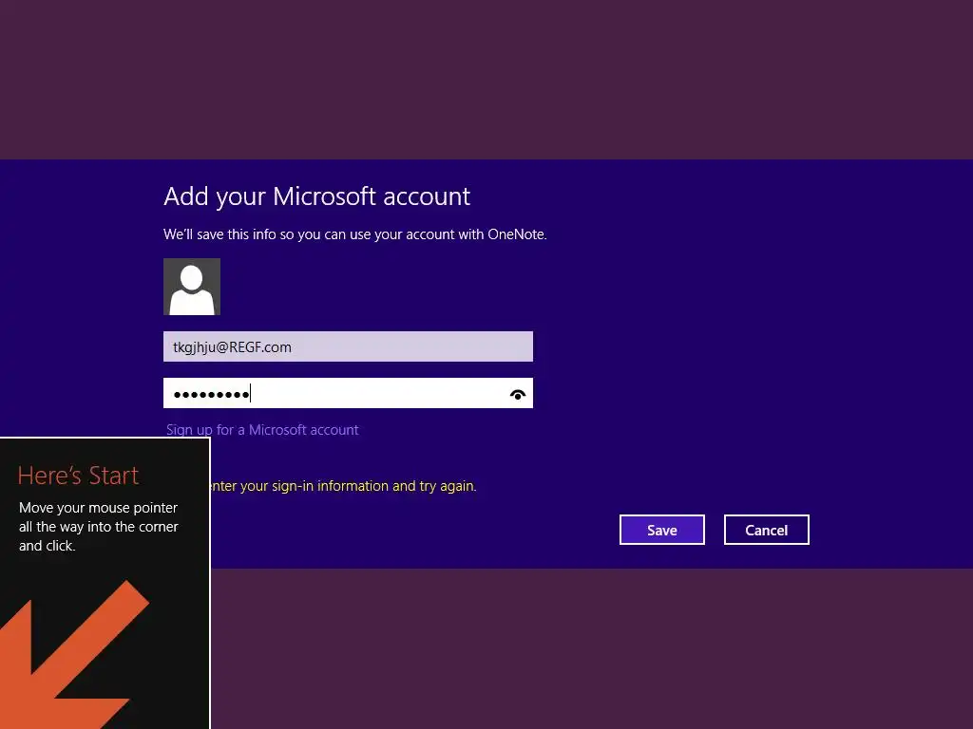Reveal password with the eye icon

tap(518, 394)
